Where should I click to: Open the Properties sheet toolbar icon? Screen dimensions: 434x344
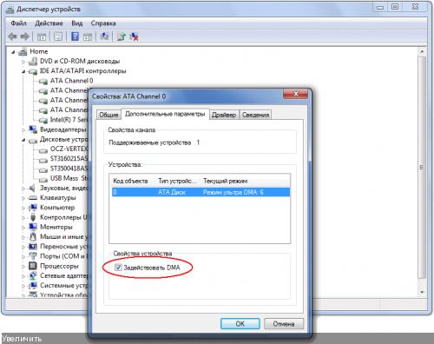pyautogui.click(x=58, y=36)
